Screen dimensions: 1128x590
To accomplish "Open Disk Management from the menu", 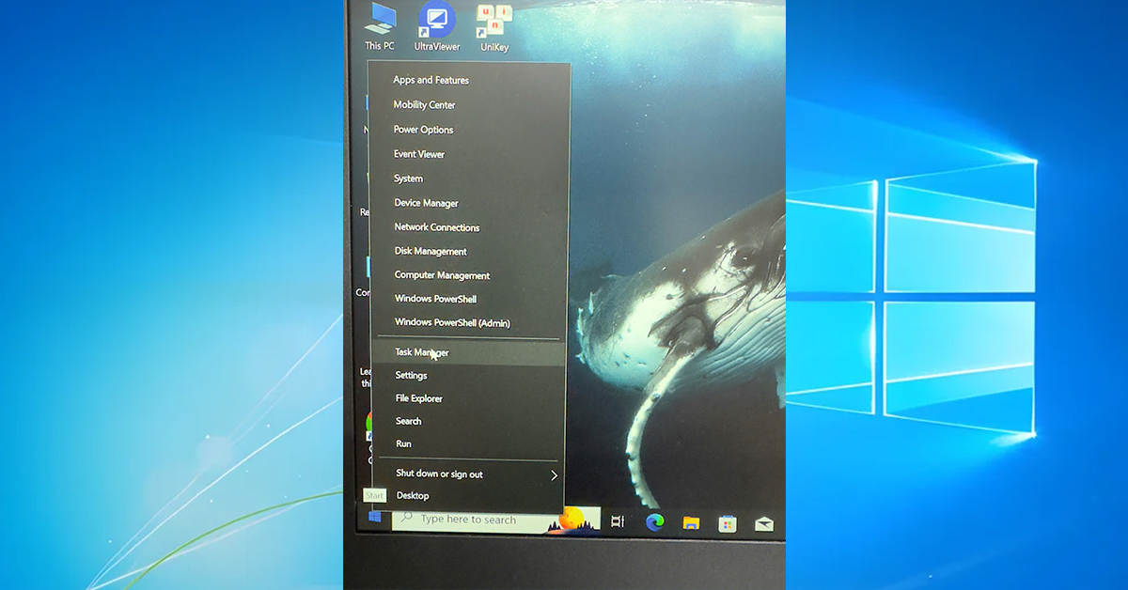I will tap(429, 251).
